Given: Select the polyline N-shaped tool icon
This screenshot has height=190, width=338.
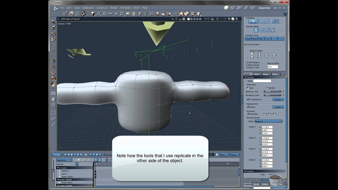Looking at the screenshot, I should (99, 14).
